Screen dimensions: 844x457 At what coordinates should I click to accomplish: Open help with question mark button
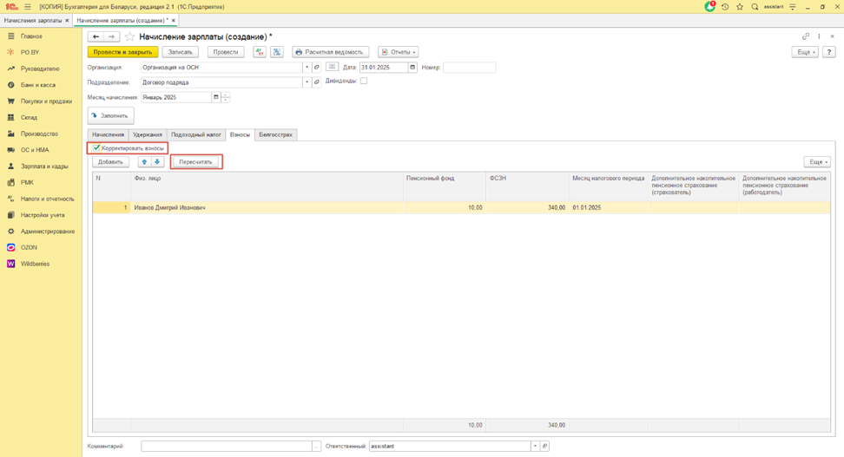pyautogui.click(x=829, y=52)
